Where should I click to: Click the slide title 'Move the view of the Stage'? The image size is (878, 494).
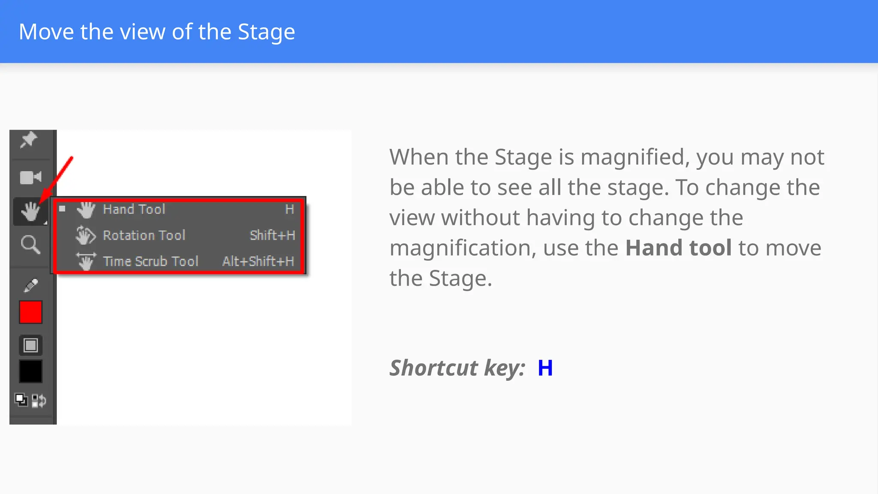pyautogui.click(x=157, y=32)
